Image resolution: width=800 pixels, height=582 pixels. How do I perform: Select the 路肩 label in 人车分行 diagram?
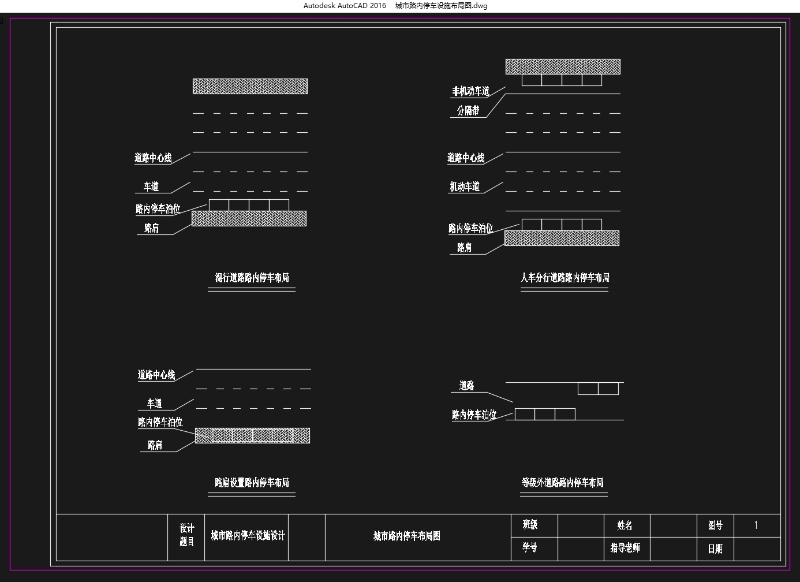pyautogui.click(x=465, y=248)
